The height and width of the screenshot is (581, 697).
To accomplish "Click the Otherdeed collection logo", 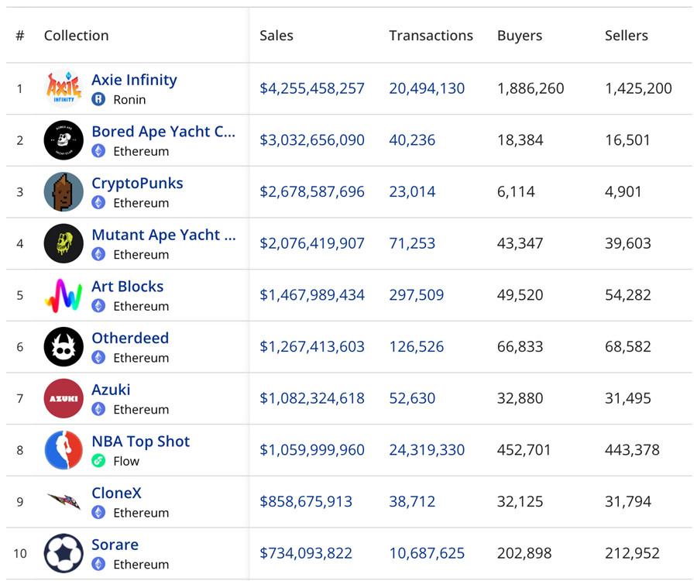I will click(64, 347).
